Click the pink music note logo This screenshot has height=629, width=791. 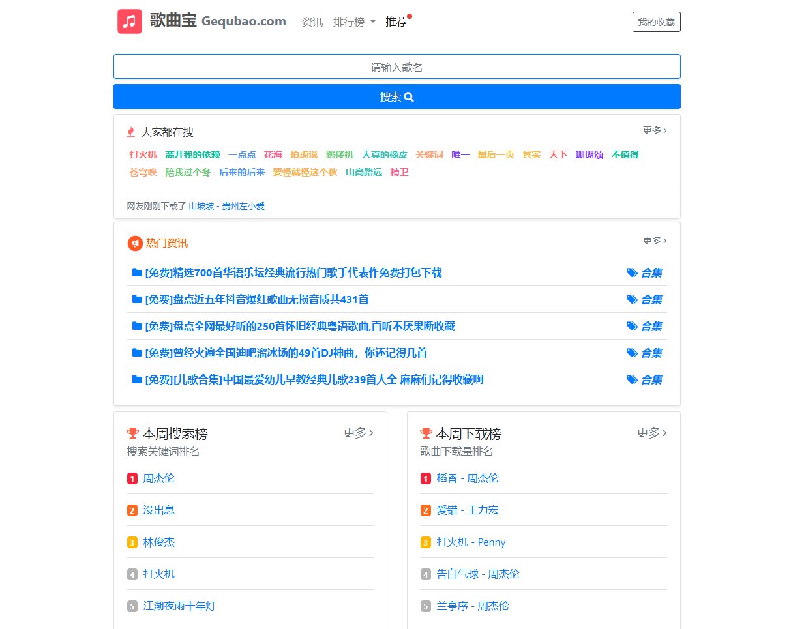(x=130, y=22)
